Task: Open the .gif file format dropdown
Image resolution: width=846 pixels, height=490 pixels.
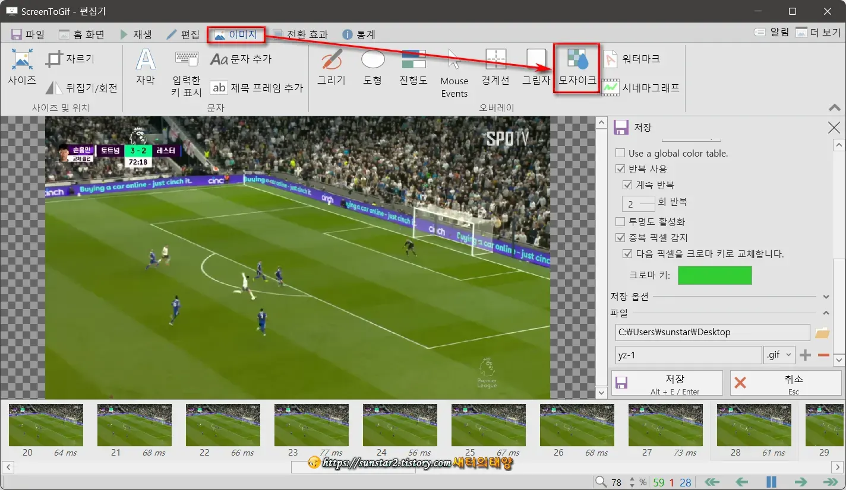Action: [x=779, y=354]
